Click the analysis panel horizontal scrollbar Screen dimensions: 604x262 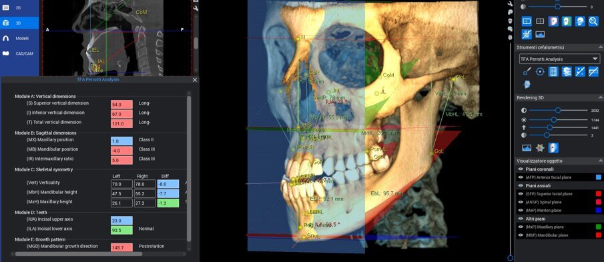coord(79,254)
